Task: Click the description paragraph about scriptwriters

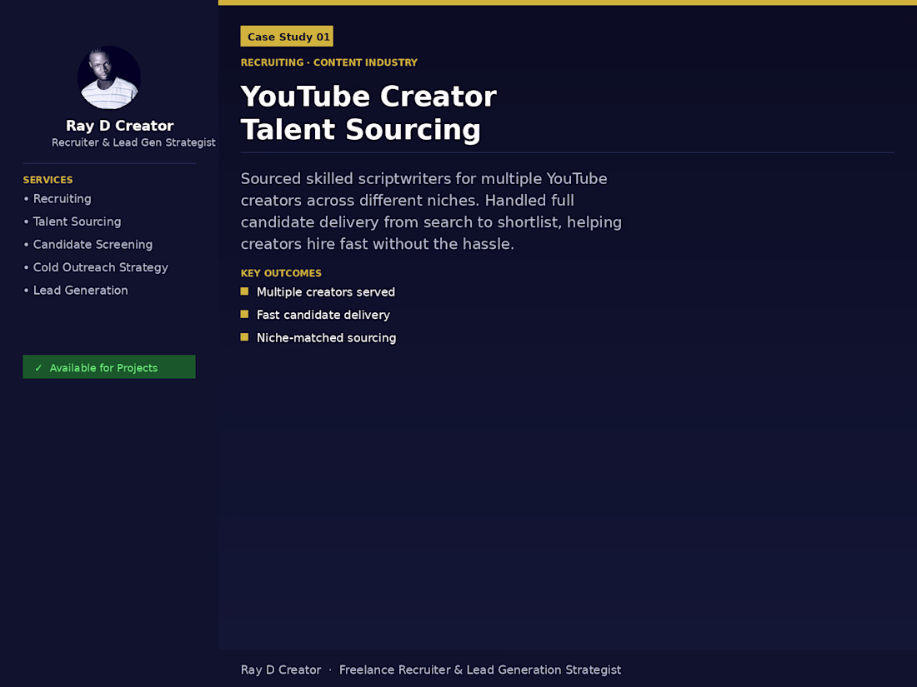Action: pyautogui.click(x=431, y=212)
